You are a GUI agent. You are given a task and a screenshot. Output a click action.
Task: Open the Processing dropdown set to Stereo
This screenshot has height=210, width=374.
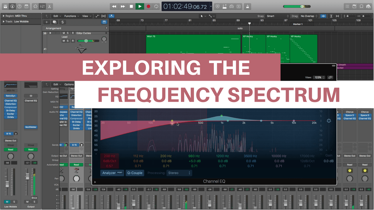coord(179,173)
